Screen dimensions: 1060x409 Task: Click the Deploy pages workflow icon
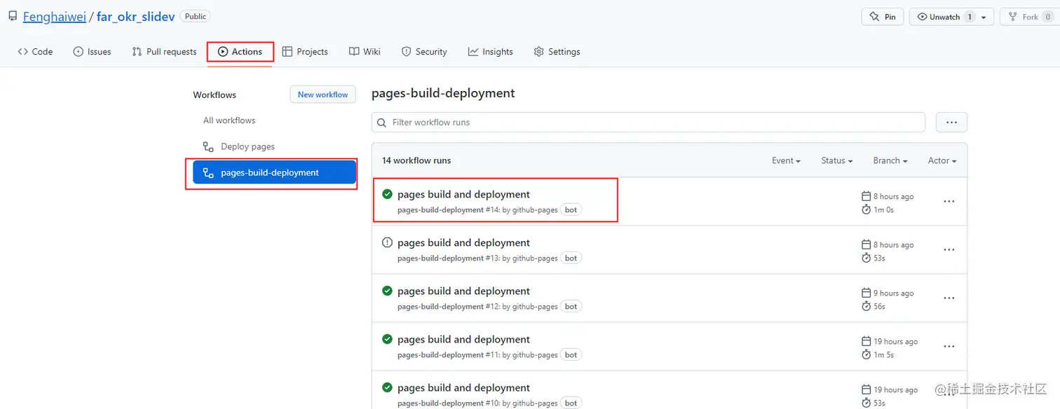pyautogui.click(x=208, y=146)
